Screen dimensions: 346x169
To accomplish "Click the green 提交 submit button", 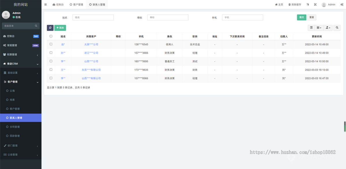I will (302, 17).
